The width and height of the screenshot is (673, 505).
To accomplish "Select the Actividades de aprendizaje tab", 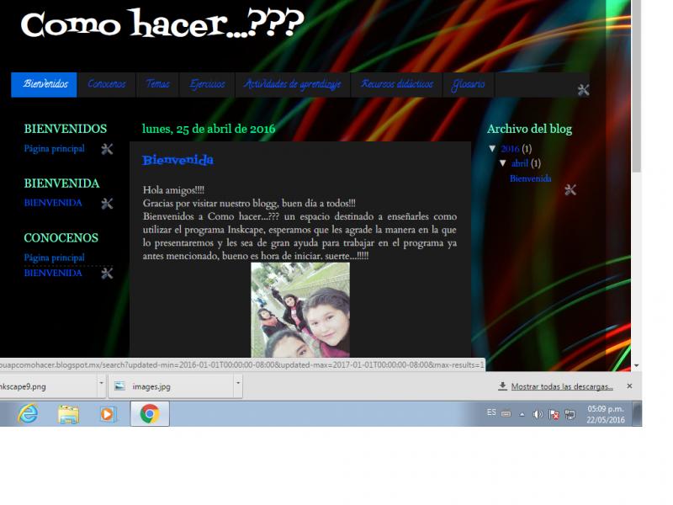I will point(292,84).
